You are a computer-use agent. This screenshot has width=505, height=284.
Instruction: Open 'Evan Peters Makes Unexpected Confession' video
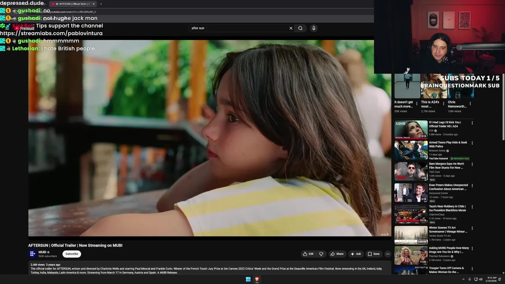click(448, 187)
